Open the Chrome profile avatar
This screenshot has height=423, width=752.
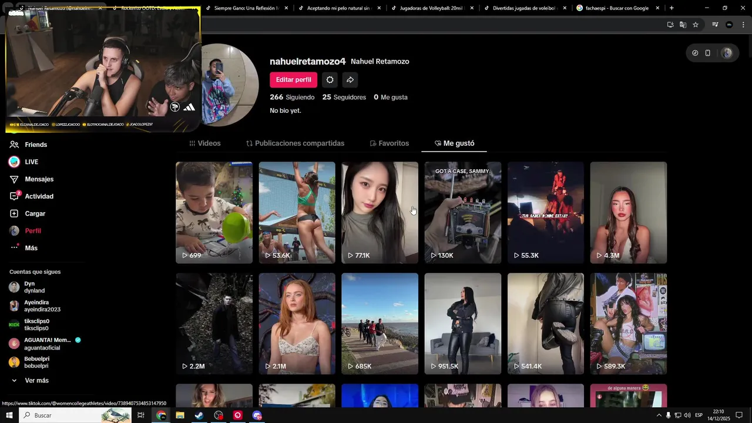pos(729,25)
